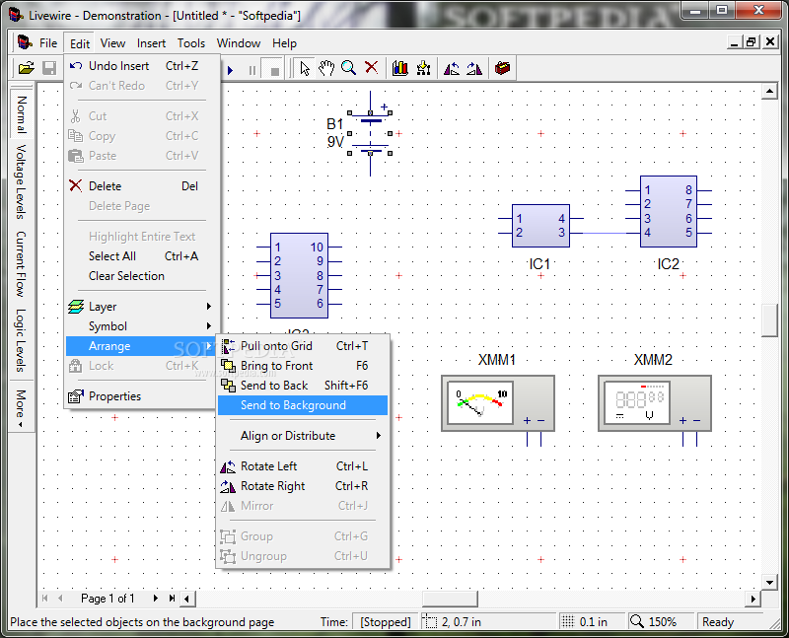Choose Clear Selection in Edit menu
The image size is (789, 638).
coord(142,276)
